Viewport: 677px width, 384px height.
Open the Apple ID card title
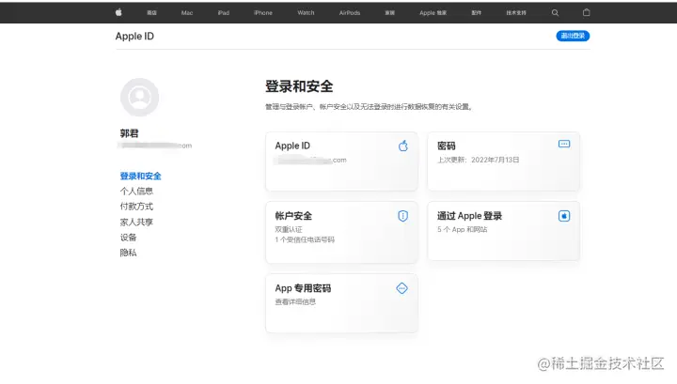[292, 146]
